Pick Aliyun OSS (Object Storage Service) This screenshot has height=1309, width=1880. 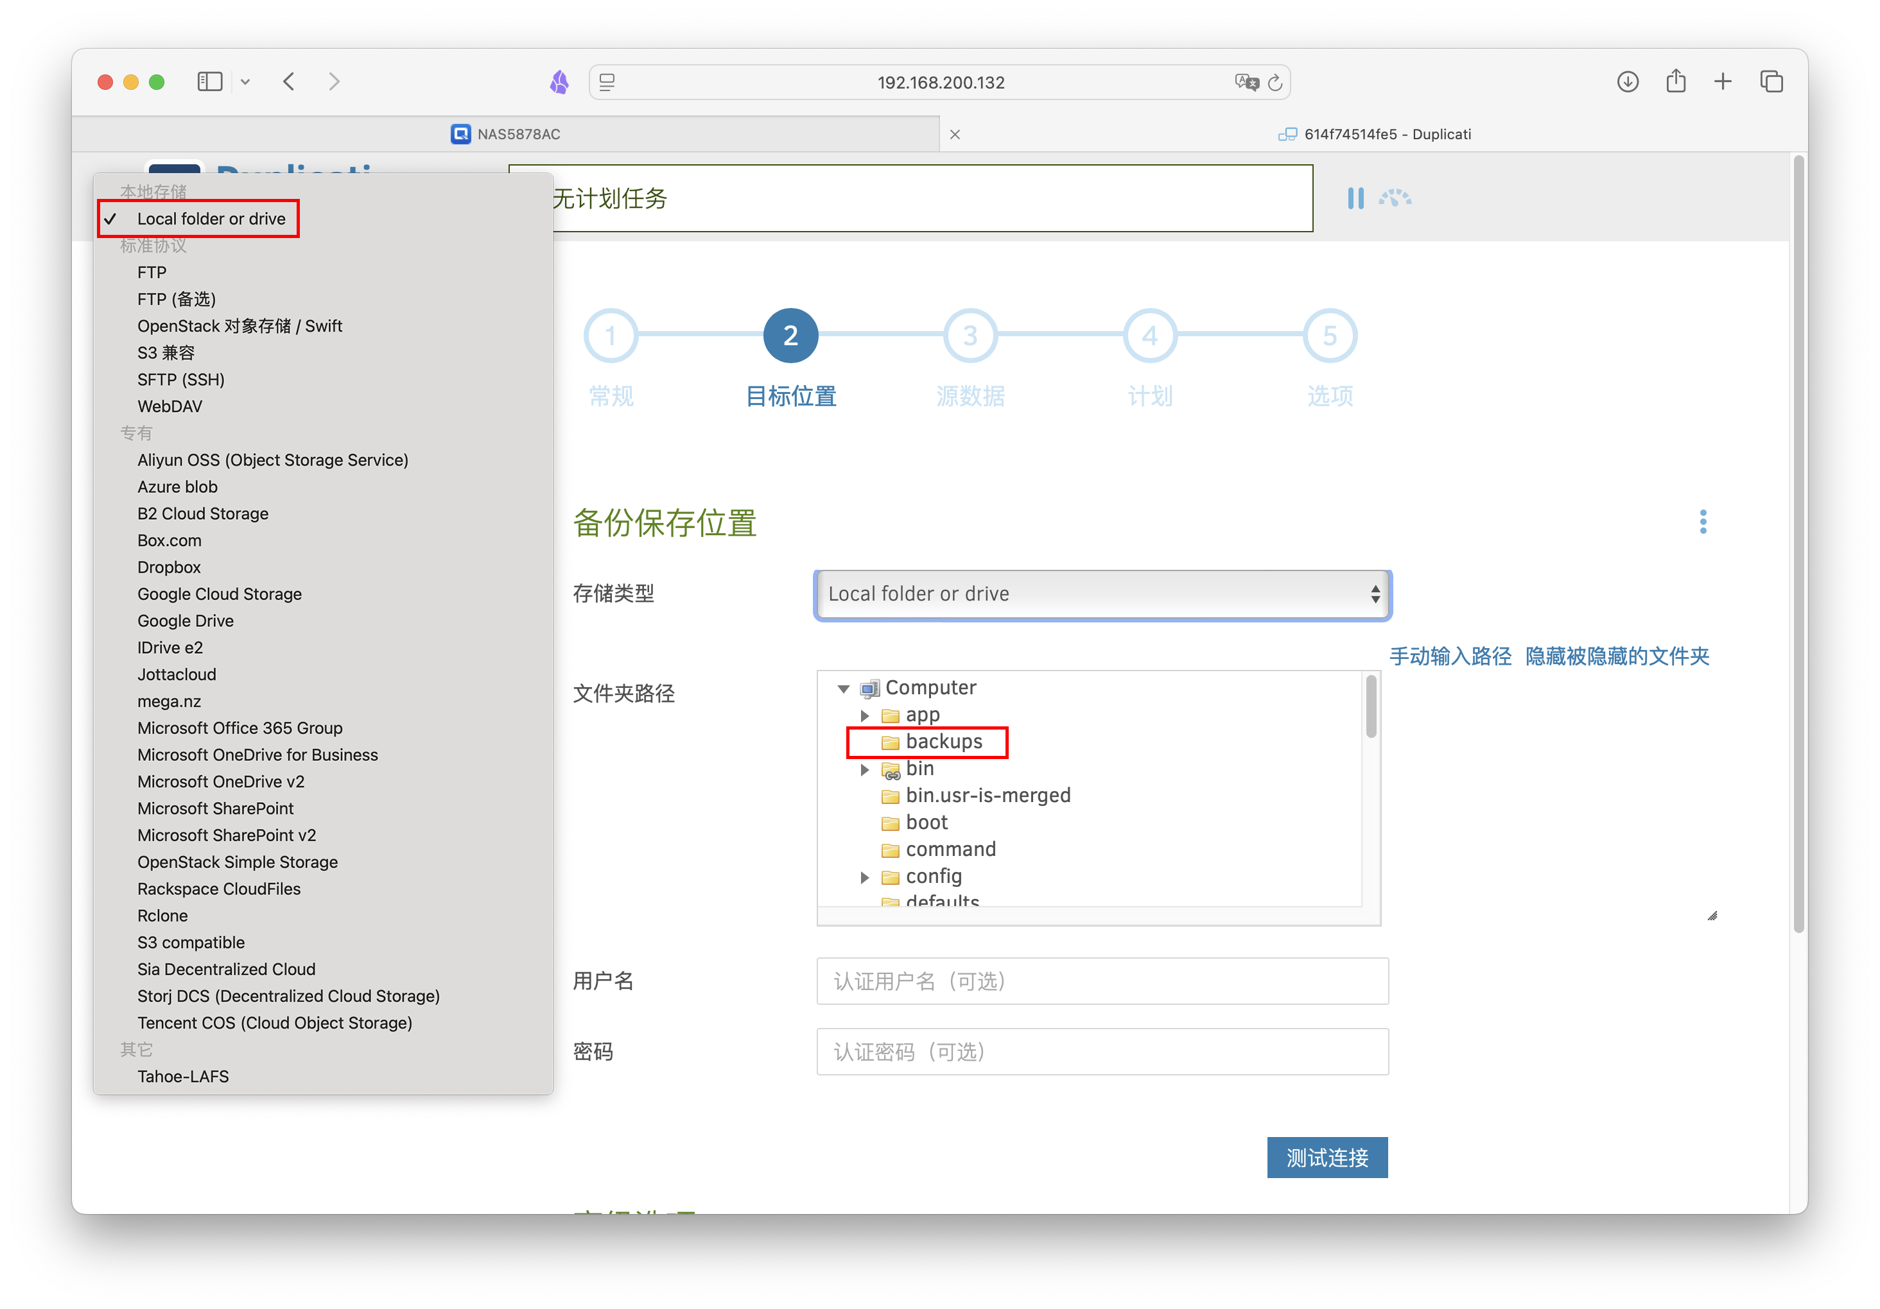273,460
